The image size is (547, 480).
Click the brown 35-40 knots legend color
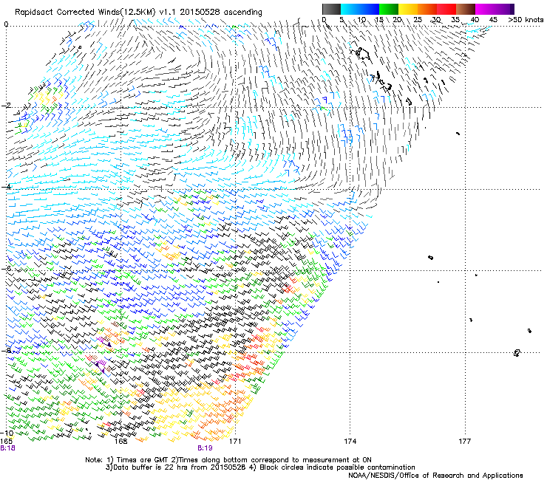click(466, 9)
